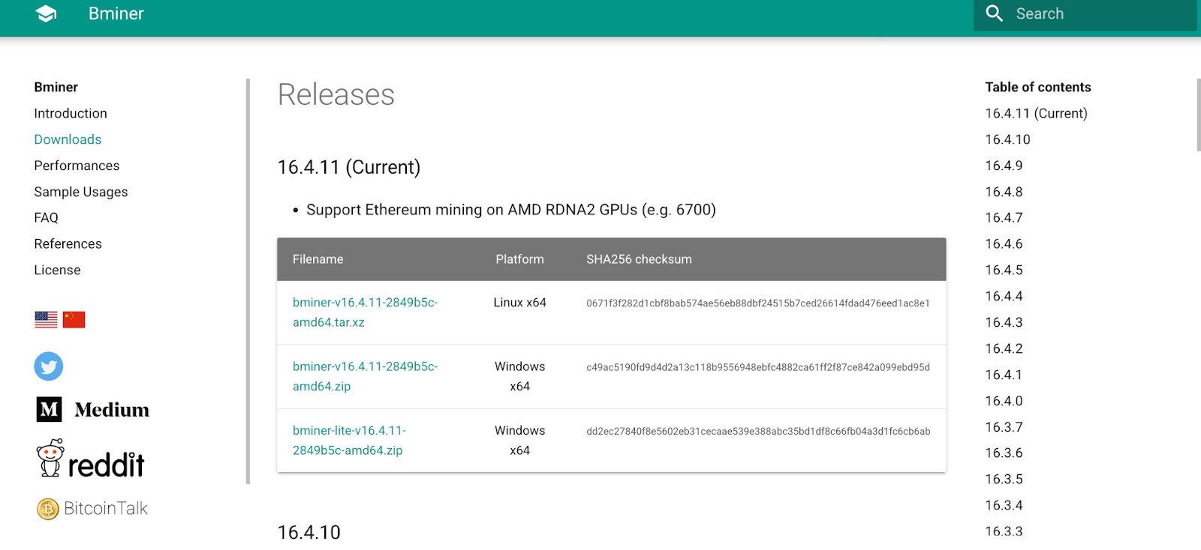Click the Linux x64 platform cell
This screenshot has width=1201, height=550.
(519, 303)
